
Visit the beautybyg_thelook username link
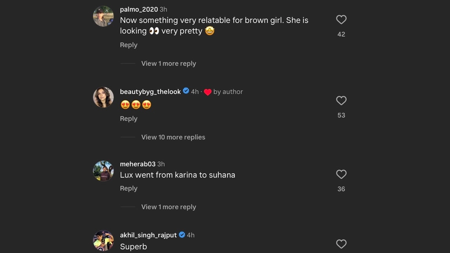point(150,92)
